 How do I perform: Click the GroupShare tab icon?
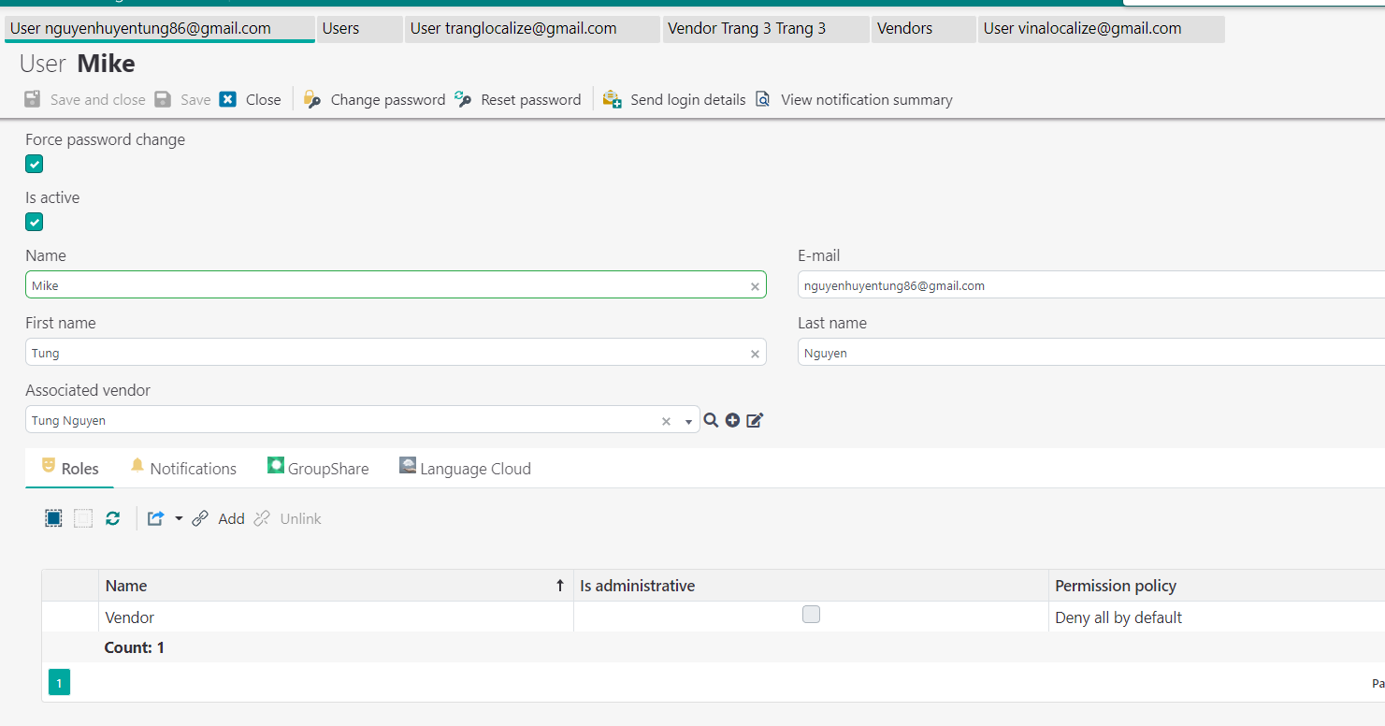pos(275,465)
